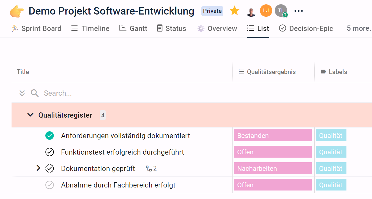Click the Labels column header
Image resolution: width=372 pixels, height=199 pixels.
(334, 72)
